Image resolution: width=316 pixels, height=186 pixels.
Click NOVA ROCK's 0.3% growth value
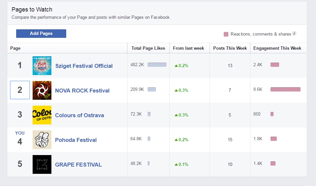[181, 91]
